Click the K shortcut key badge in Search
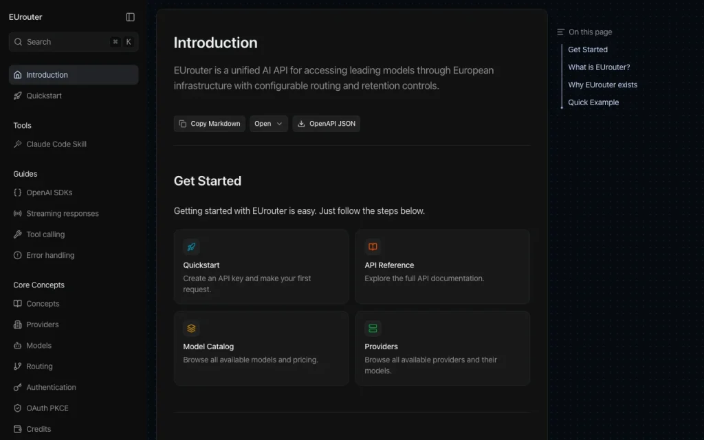The width and height of the screenshot is (704, 440). click(129, 42)
